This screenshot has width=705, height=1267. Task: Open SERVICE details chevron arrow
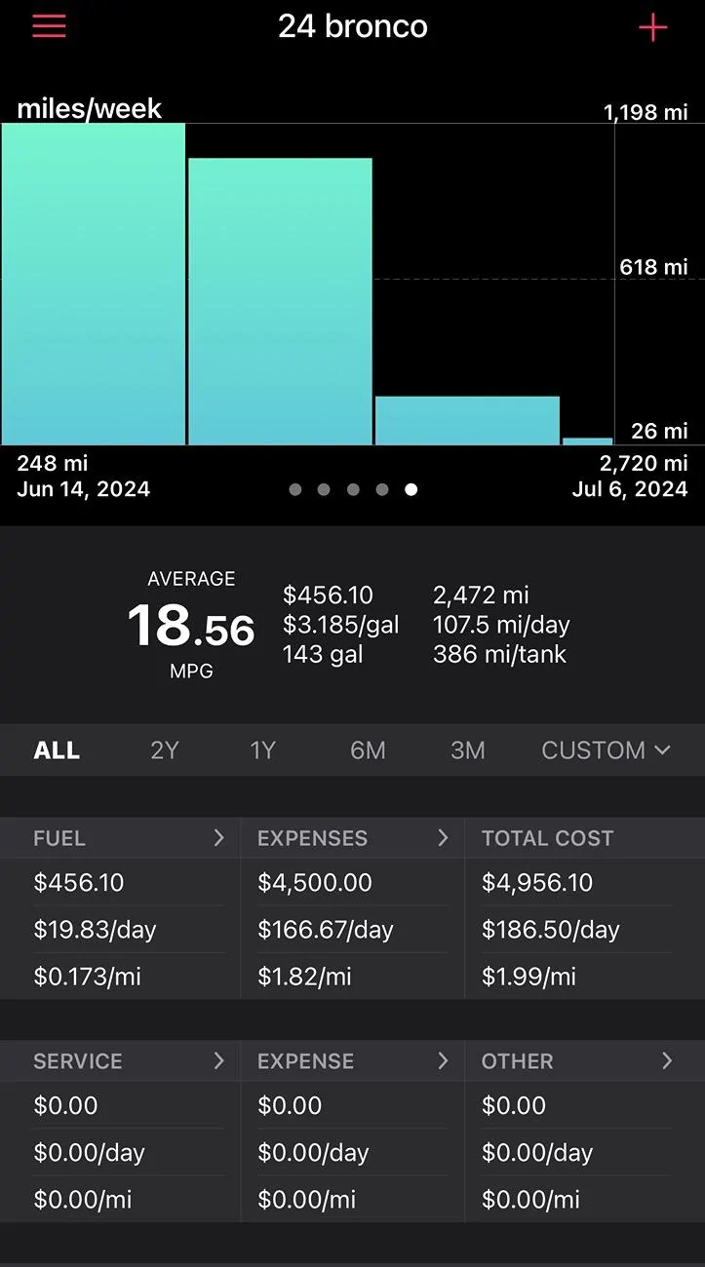click(x=218, y=1061)
